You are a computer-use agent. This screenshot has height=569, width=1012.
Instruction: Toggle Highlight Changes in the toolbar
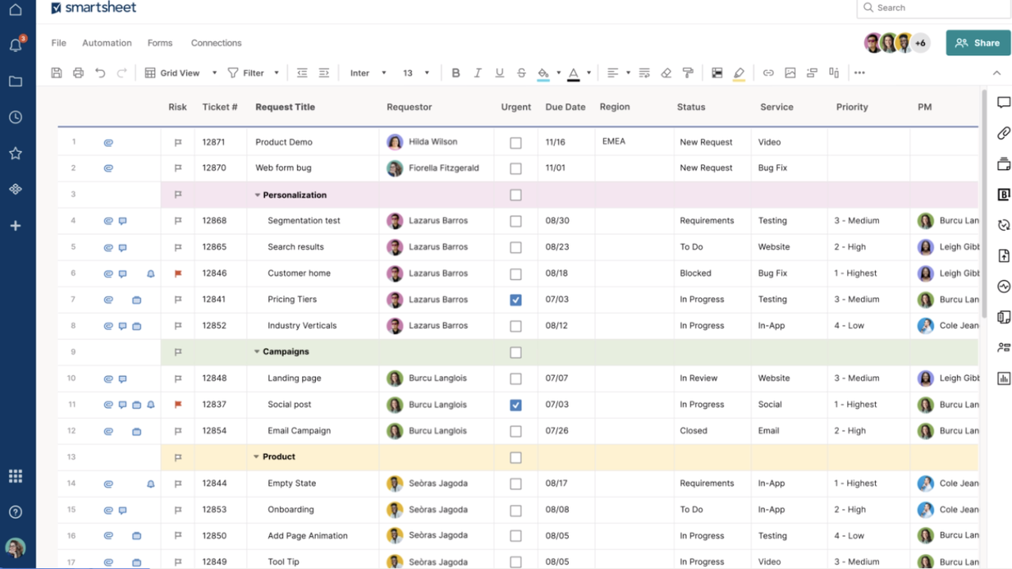pos(738,73)
